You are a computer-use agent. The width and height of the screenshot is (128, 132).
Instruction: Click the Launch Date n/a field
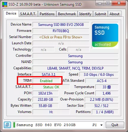pyautogui.click(x=61, y=43)
